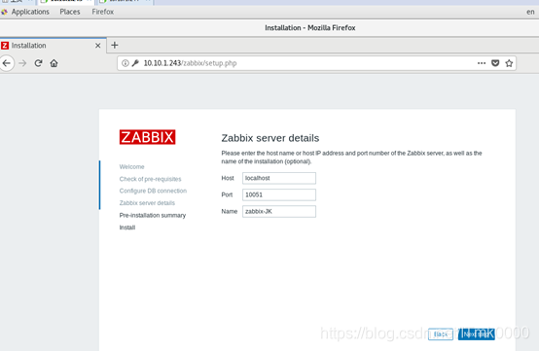Viewport: 539px width, 351px height.
Task: Click the Back button
Action: (441, 334)
